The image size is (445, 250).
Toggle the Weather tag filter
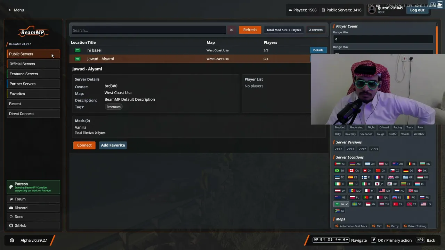click(419, 134)
